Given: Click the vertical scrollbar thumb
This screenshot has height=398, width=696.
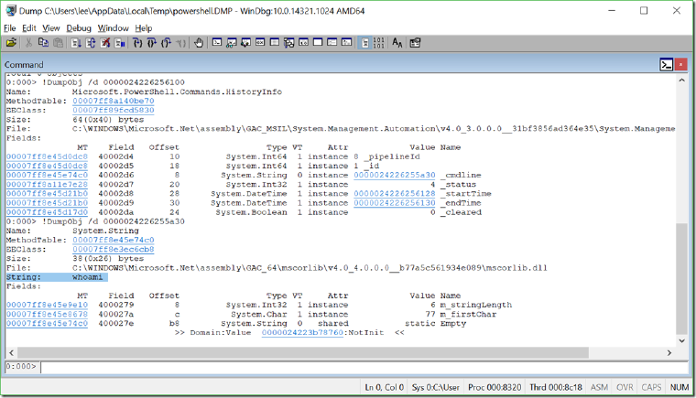Looking at the screenshot, I should click(681, 279).
